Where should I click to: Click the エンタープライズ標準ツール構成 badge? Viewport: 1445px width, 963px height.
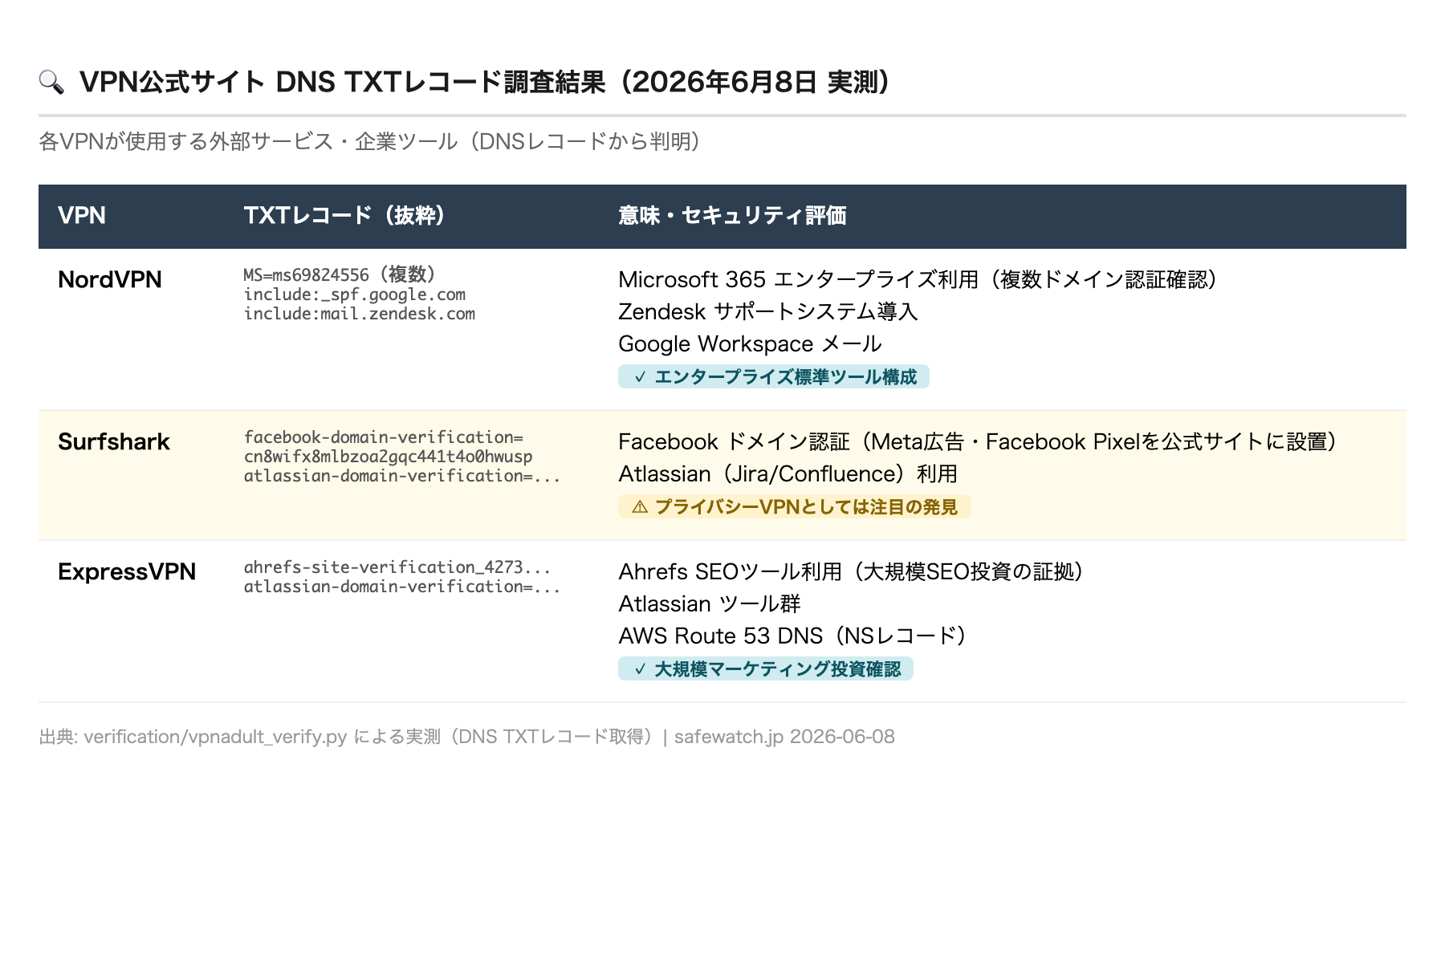point(774,376)
